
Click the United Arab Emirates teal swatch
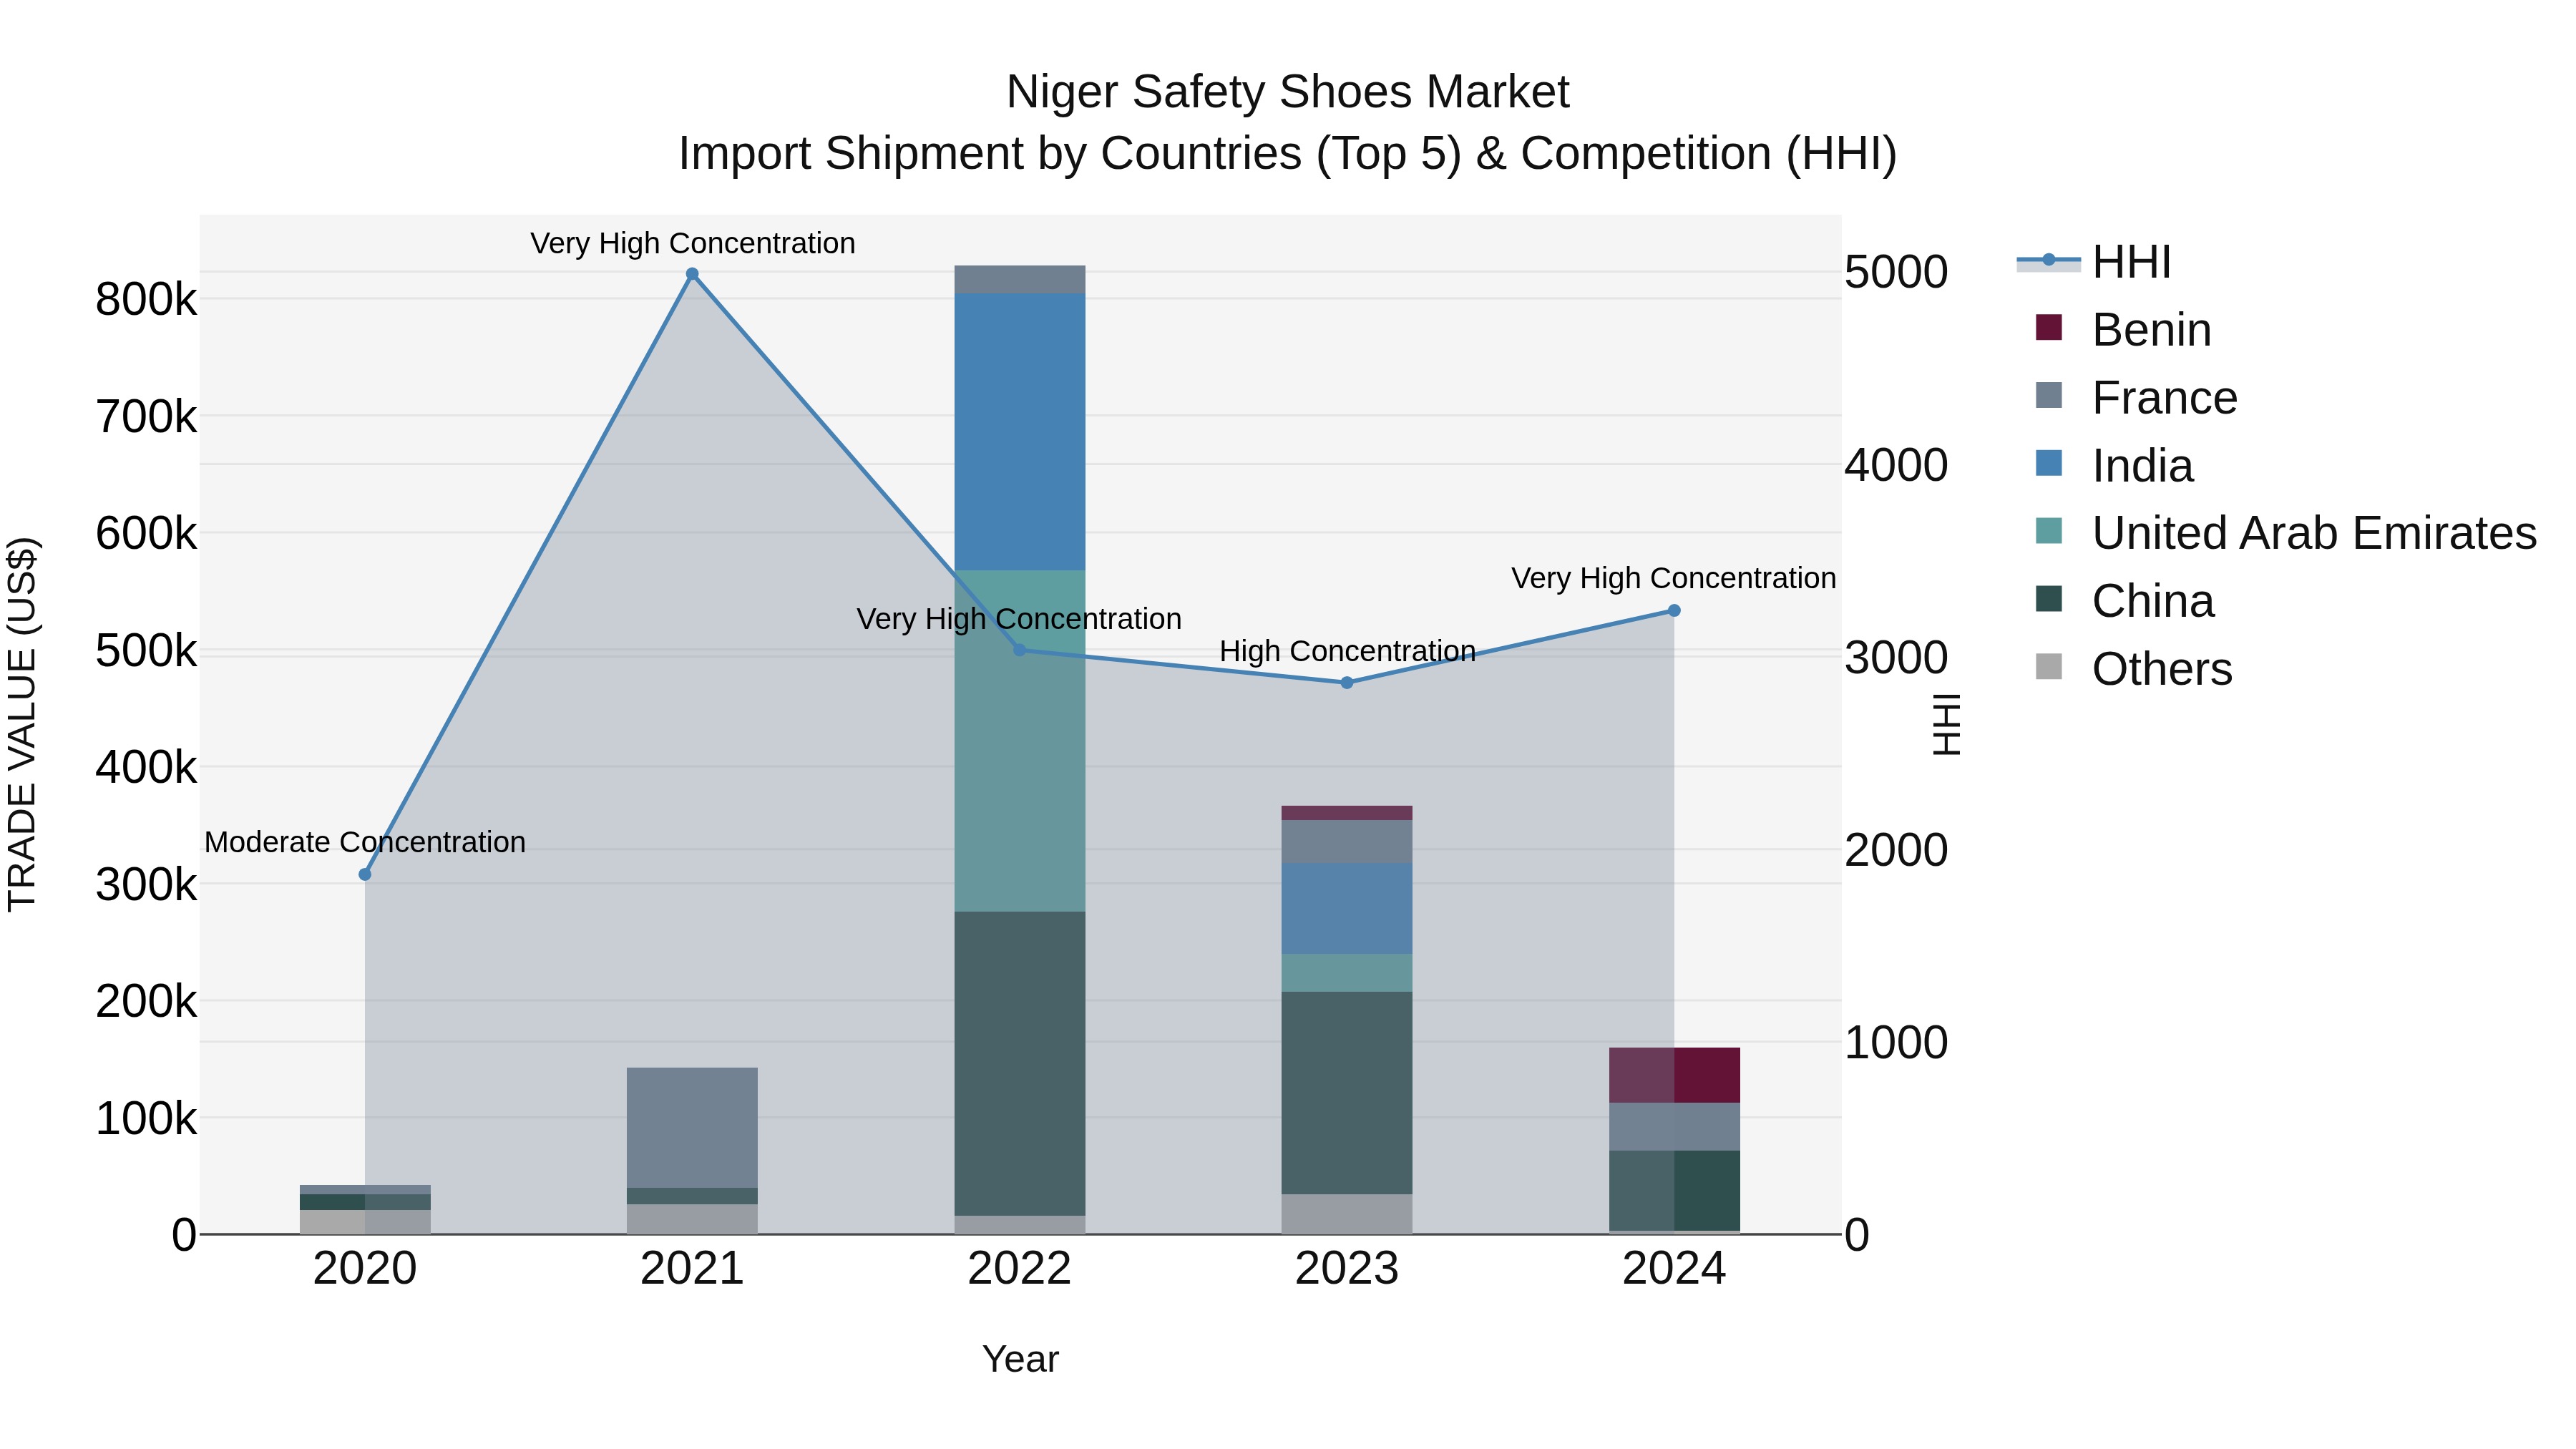(2049, 530)
